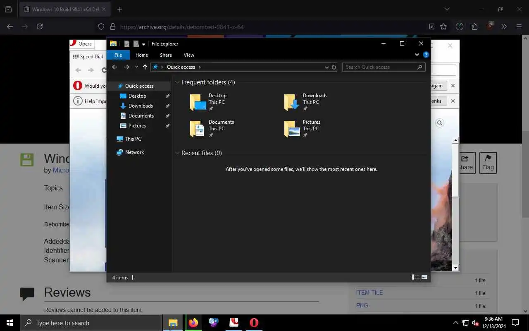Select This PC in the navigation pane
The image size is (529, 331).
coord(133,139)
